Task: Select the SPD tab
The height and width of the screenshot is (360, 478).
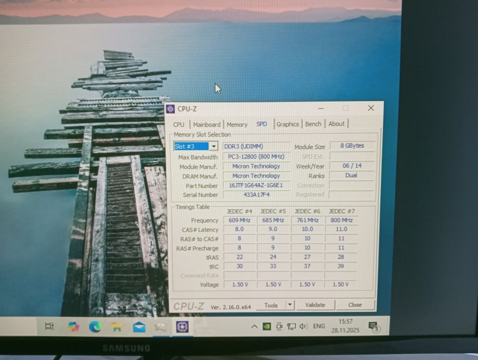Action: (261, 124)
